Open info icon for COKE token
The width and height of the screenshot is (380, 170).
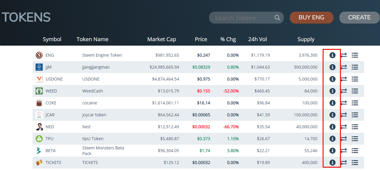click(332, 103)
